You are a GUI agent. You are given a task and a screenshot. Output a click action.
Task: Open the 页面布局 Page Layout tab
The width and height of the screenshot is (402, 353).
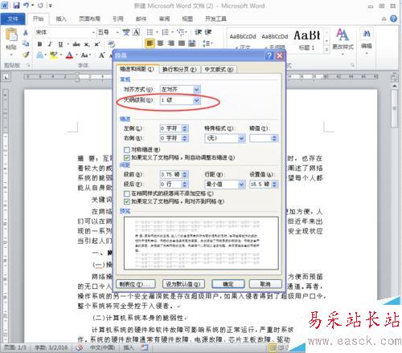(89, 18)
